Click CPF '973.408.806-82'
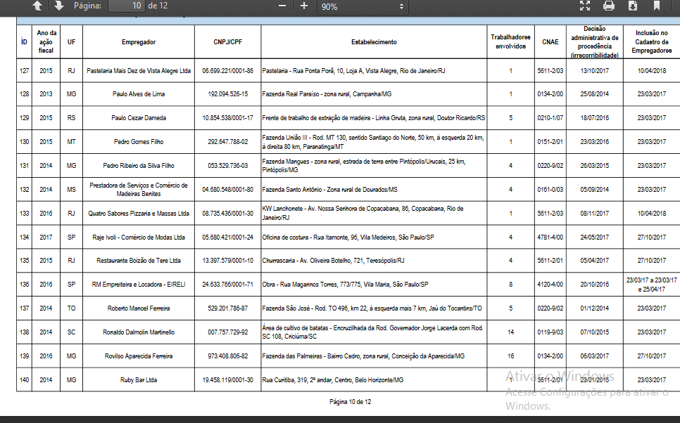 point(227,356)
